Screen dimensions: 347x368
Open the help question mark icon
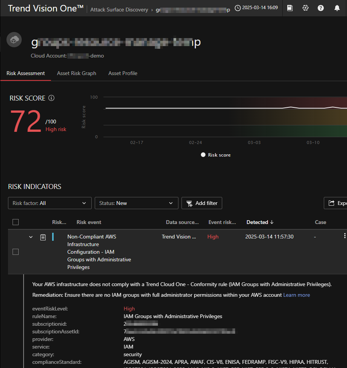point(321,8)
